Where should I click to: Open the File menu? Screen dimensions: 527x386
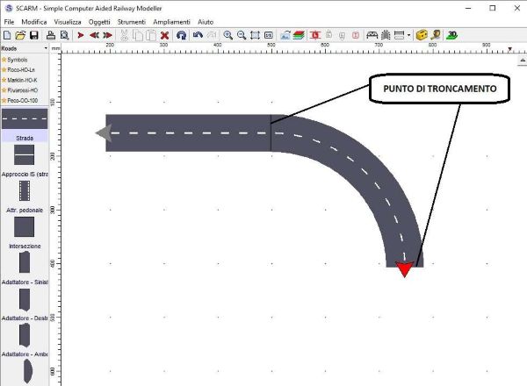pyautogui.click(x=9, y=22)
